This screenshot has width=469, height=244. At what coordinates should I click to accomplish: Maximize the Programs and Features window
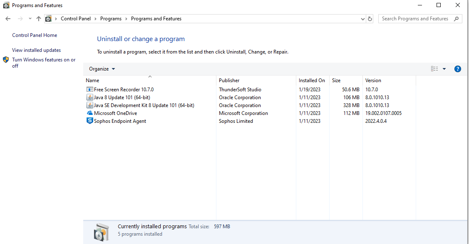coord(439,5)
